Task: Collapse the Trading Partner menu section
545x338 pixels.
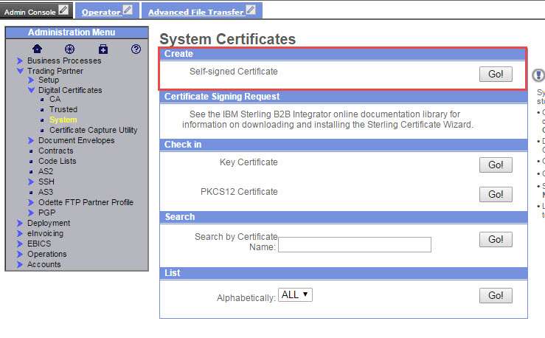Action: coord(20,71)
